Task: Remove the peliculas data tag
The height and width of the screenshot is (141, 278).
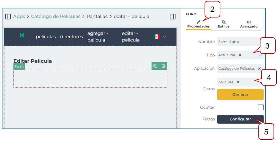Action: 238,82
